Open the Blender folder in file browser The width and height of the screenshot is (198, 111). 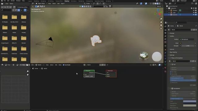point(24,40)
